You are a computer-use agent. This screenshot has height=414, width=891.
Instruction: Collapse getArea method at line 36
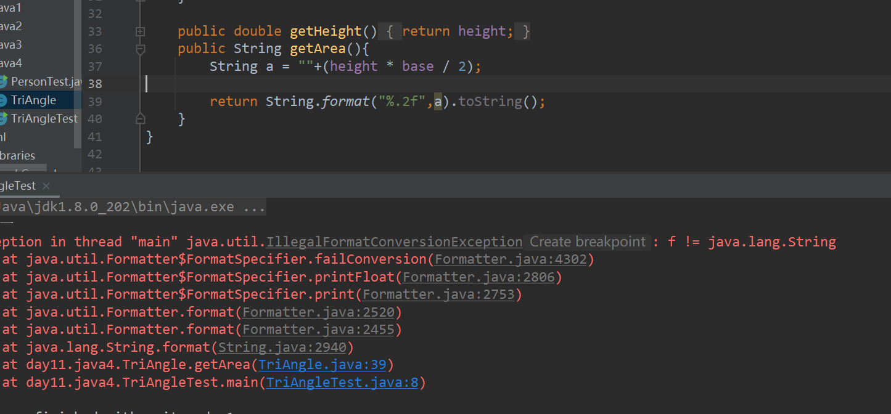tap(140, 49)
